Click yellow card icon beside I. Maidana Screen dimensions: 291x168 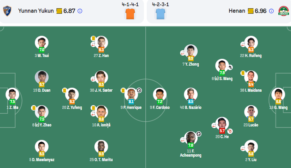[243, 73]
